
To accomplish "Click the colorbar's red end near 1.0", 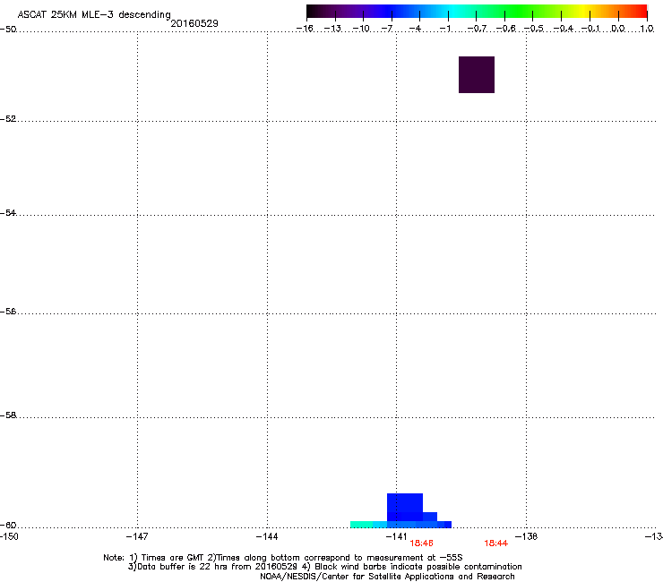I will [x=639, y=12].
